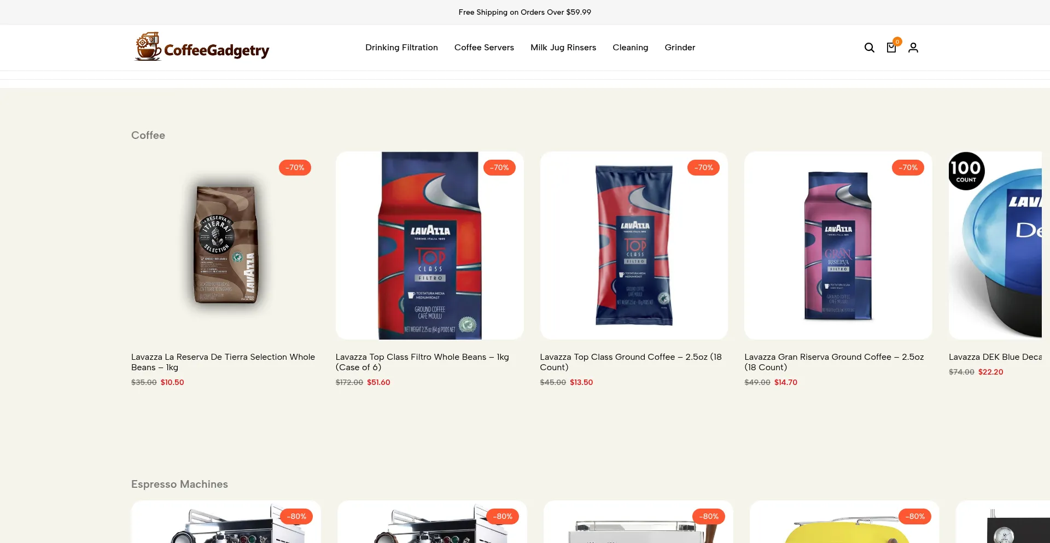Click the 100 Count badge on DEK capsule
1050x543 pixels.
[966, 171]
